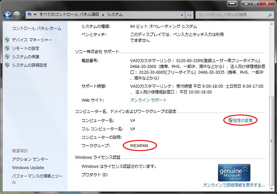Open デバイス マネージャー in sidebar
This screenshot has height=194, width=277.
32,40
